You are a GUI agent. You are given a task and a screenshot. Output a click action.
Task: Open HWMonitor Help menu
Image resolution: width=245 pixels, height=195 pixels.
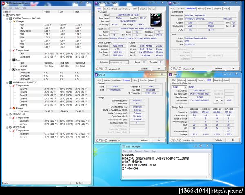point(24,8)
